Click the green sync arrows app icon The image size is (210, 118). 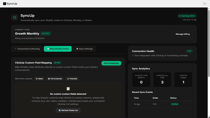(15, 17)
